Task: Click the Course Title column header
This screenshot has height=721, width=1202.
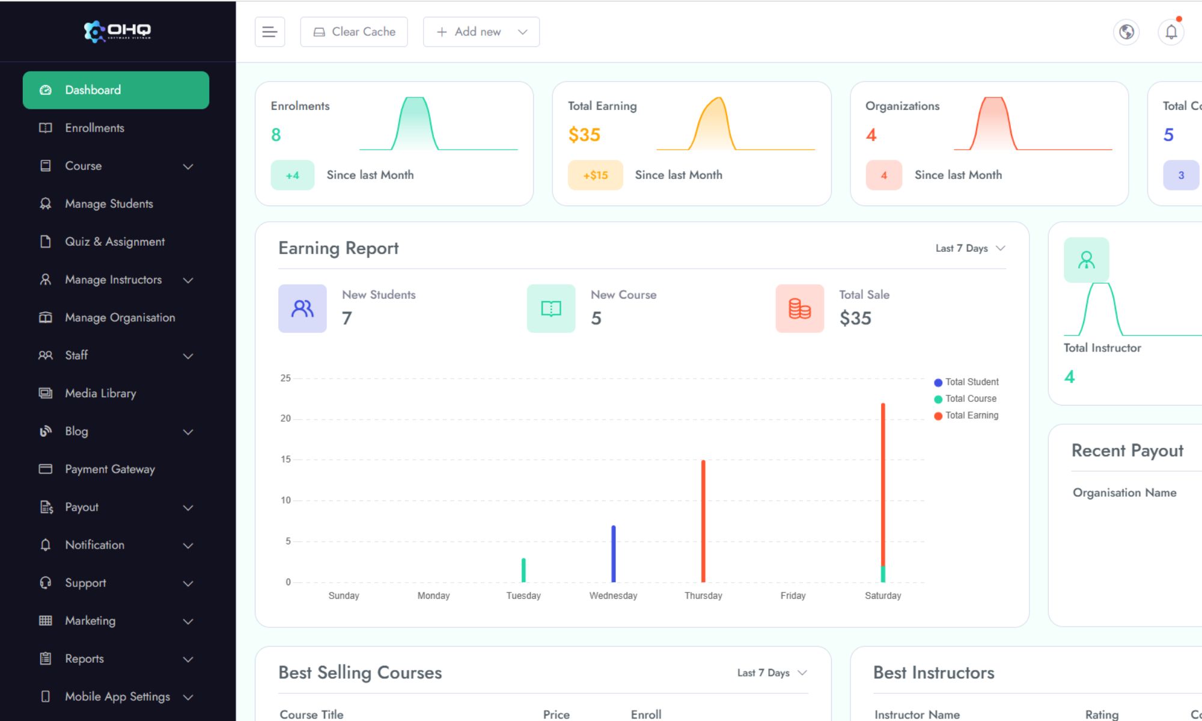Action: point(311,714)
